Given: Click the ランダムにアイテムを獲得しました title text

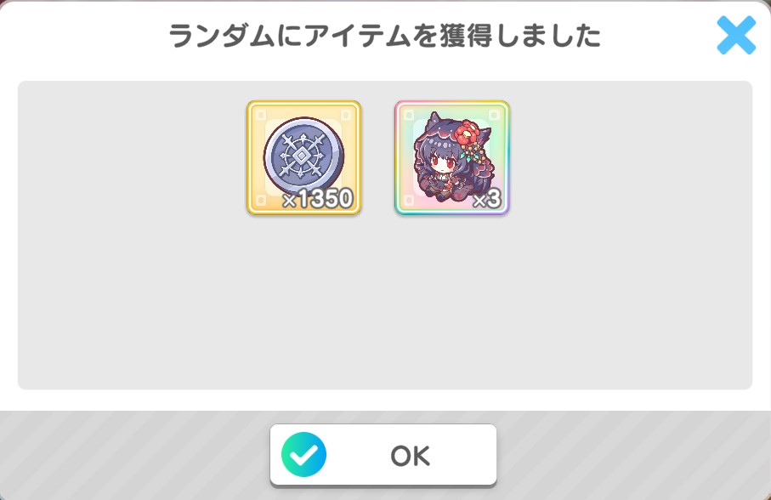Looking at the screenshot, I should click(384, 36).
